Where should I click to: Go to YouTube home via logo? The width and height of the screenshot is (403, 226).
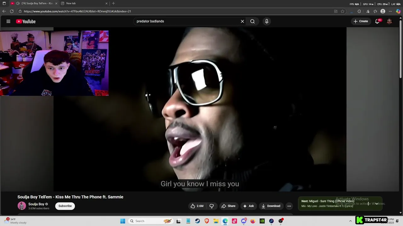(x=26, y=21)
